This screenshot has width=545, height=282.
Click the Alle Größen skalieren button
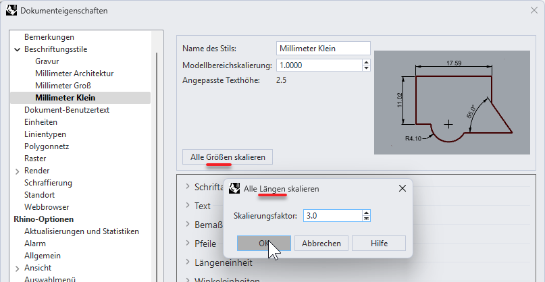pyautogui.click(x=228, y=157)
